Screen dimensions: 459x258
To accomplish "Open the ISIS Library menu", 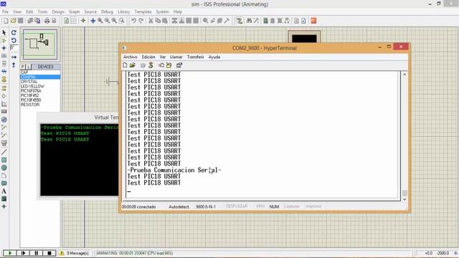I will (123, 11).
